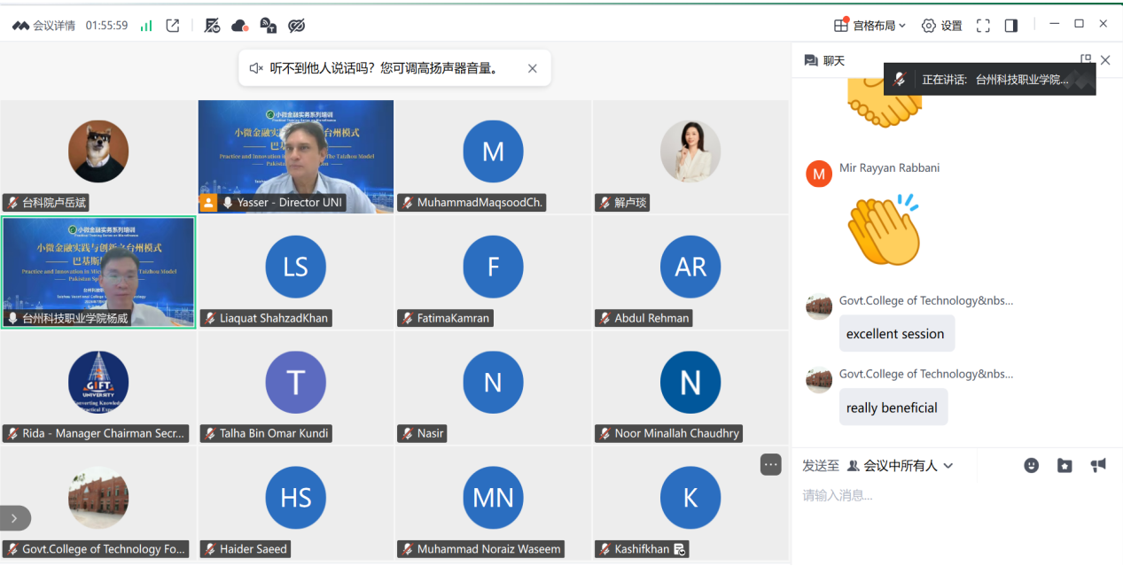Click the T avatar of Talha Bin Omar Kundi
The width and height of the screenshot is (1123, 566).
(x=296, y=383)
